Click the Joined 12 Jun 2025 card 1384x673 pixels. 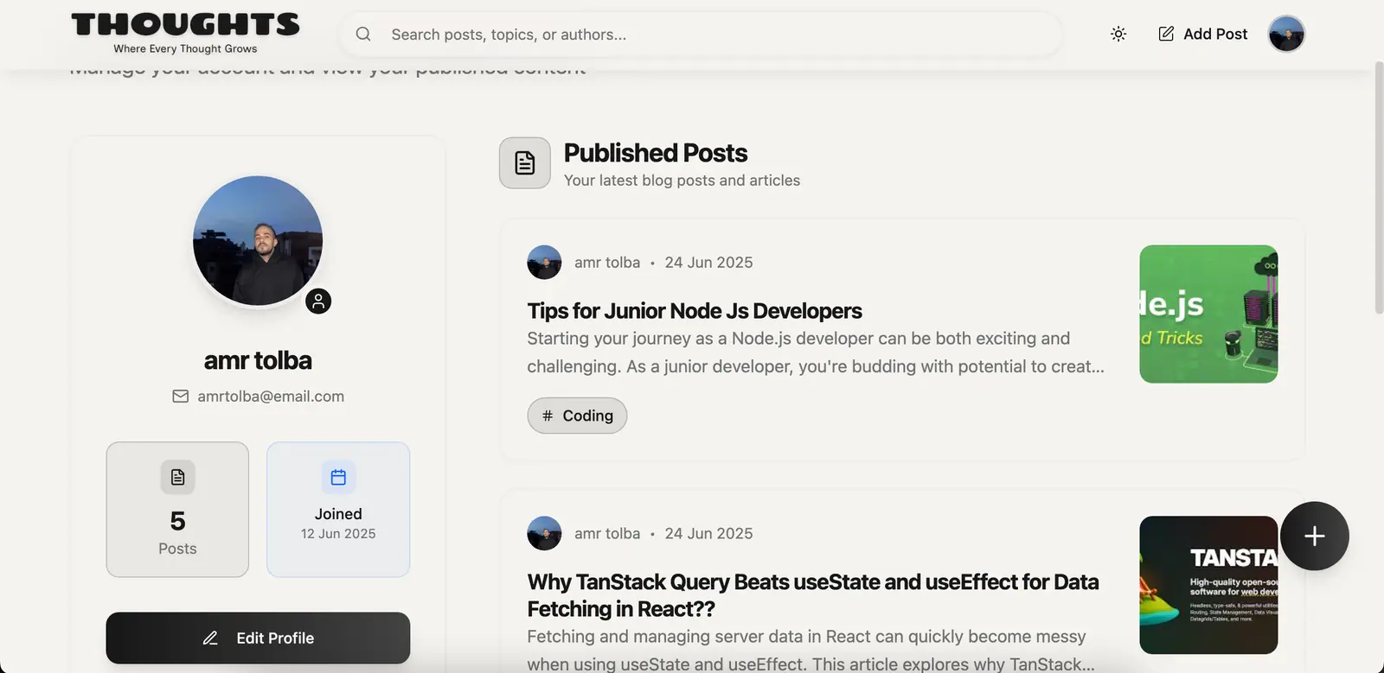(338, 510)
